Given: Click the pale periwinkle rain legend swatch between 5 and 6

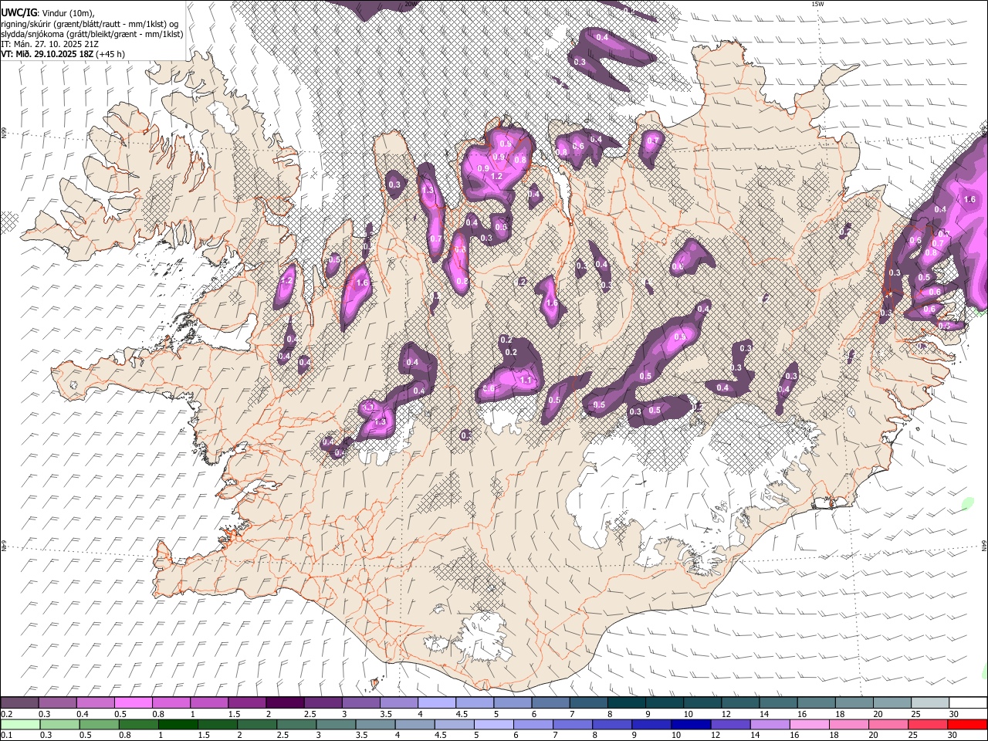Looking at the screenshot, I should (x=493, y=724).
